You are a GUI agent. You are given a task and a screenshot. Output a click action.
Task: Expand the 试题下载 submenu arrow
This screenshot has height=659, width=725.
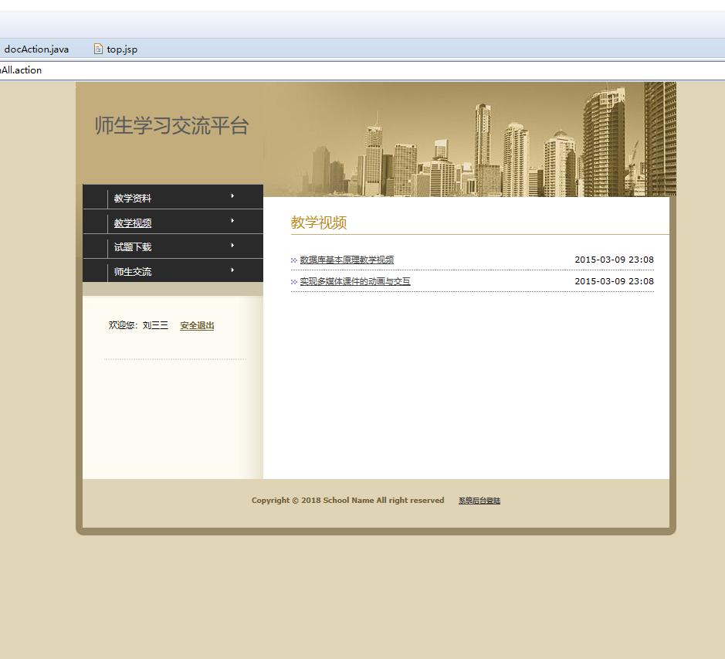coord(232,246)
